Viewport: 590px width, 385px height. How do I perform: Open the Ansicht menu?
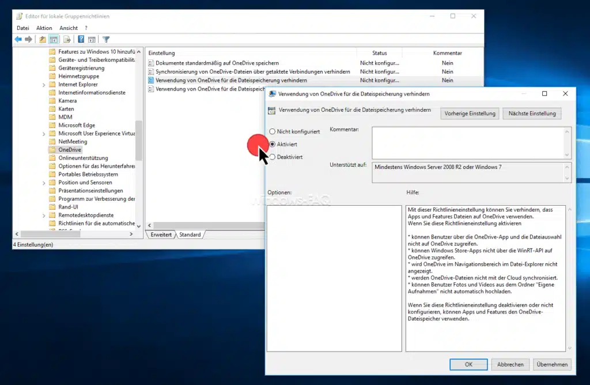click(69, 28)
